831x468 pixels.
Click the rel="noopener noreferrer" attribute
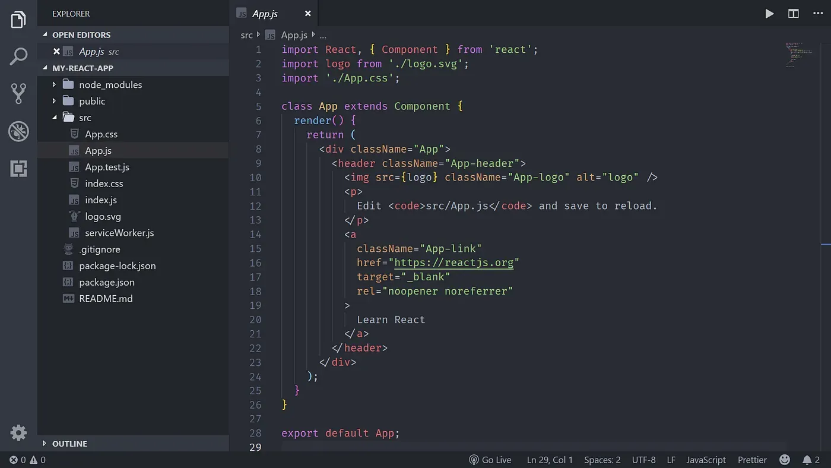point(435,291)
